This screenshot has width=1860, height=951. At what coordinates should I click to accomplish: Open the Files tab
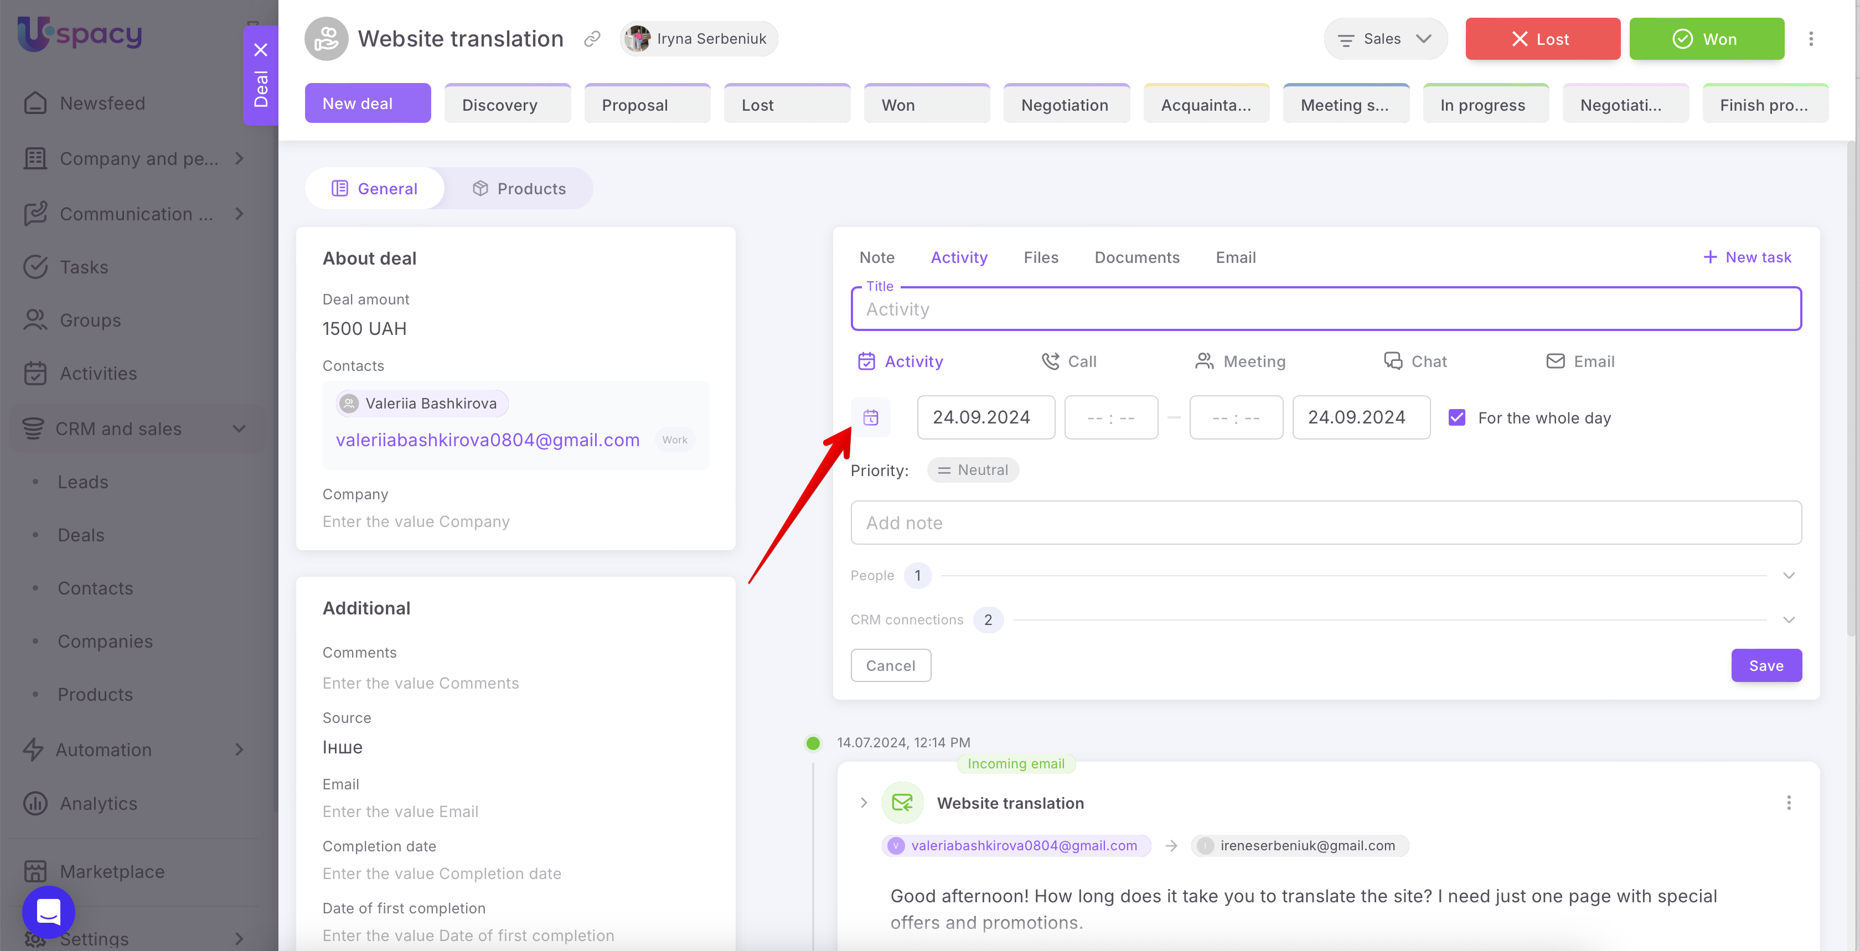(1041, 258)
